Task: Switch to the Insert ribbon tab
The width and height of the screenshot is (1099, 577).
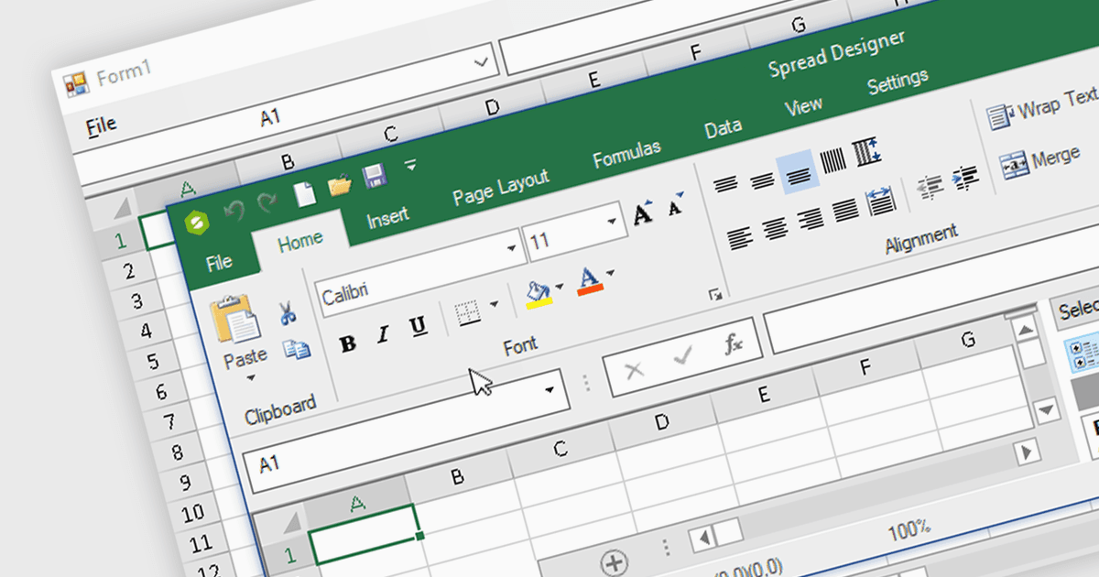Action: coord(387,219)
